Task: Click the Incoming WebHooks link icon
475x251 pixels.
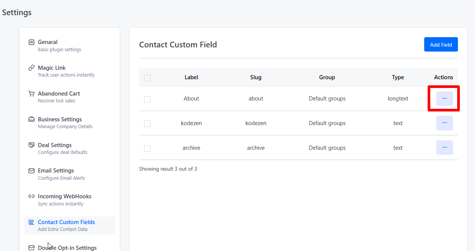Action: tap(31, 196)
